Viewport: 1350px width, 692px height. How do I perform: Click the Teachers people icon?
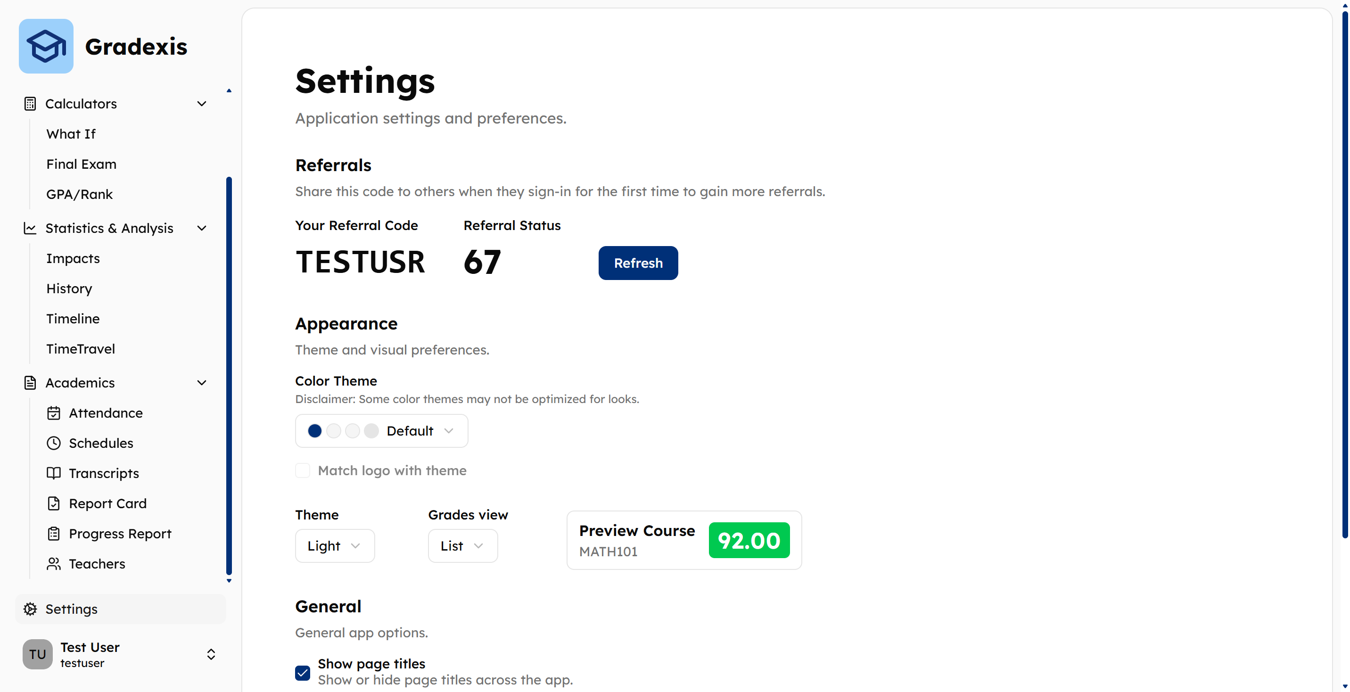(53, 564)
